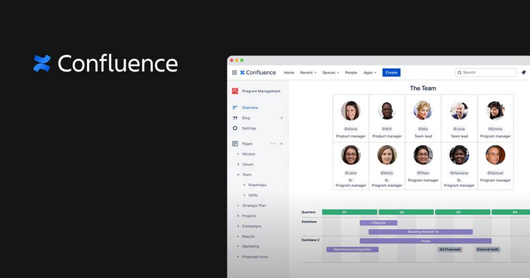Click Alana's profile photo

pyautogui.click(x=350, y=111)
